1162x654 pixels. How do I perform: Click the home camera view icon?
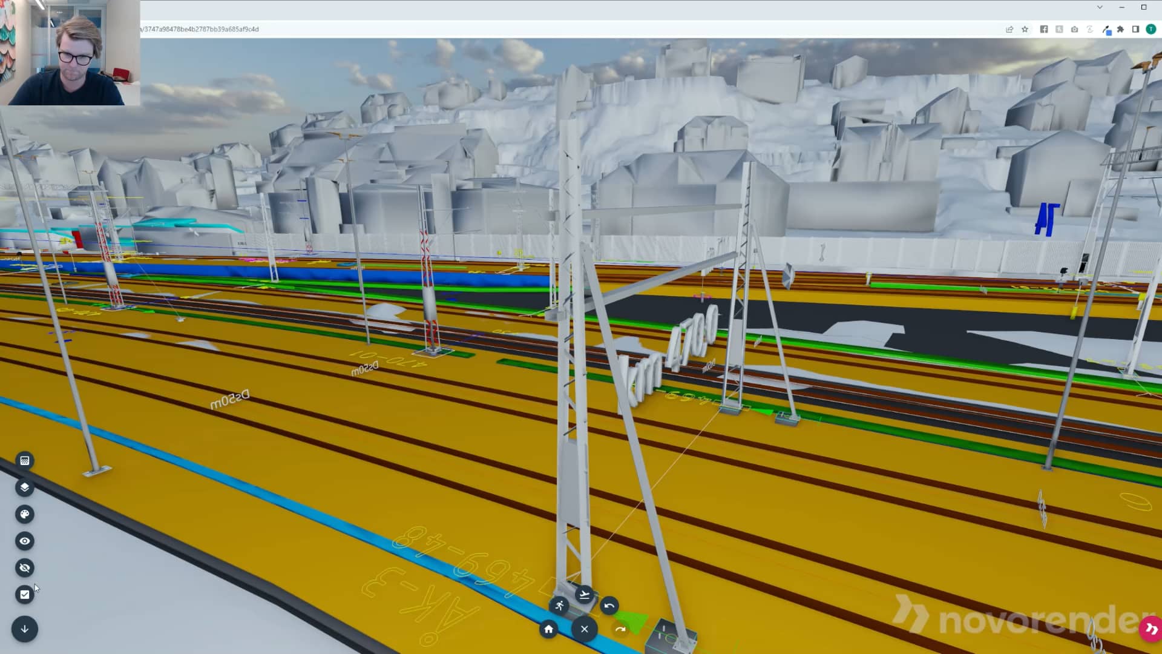549,630
